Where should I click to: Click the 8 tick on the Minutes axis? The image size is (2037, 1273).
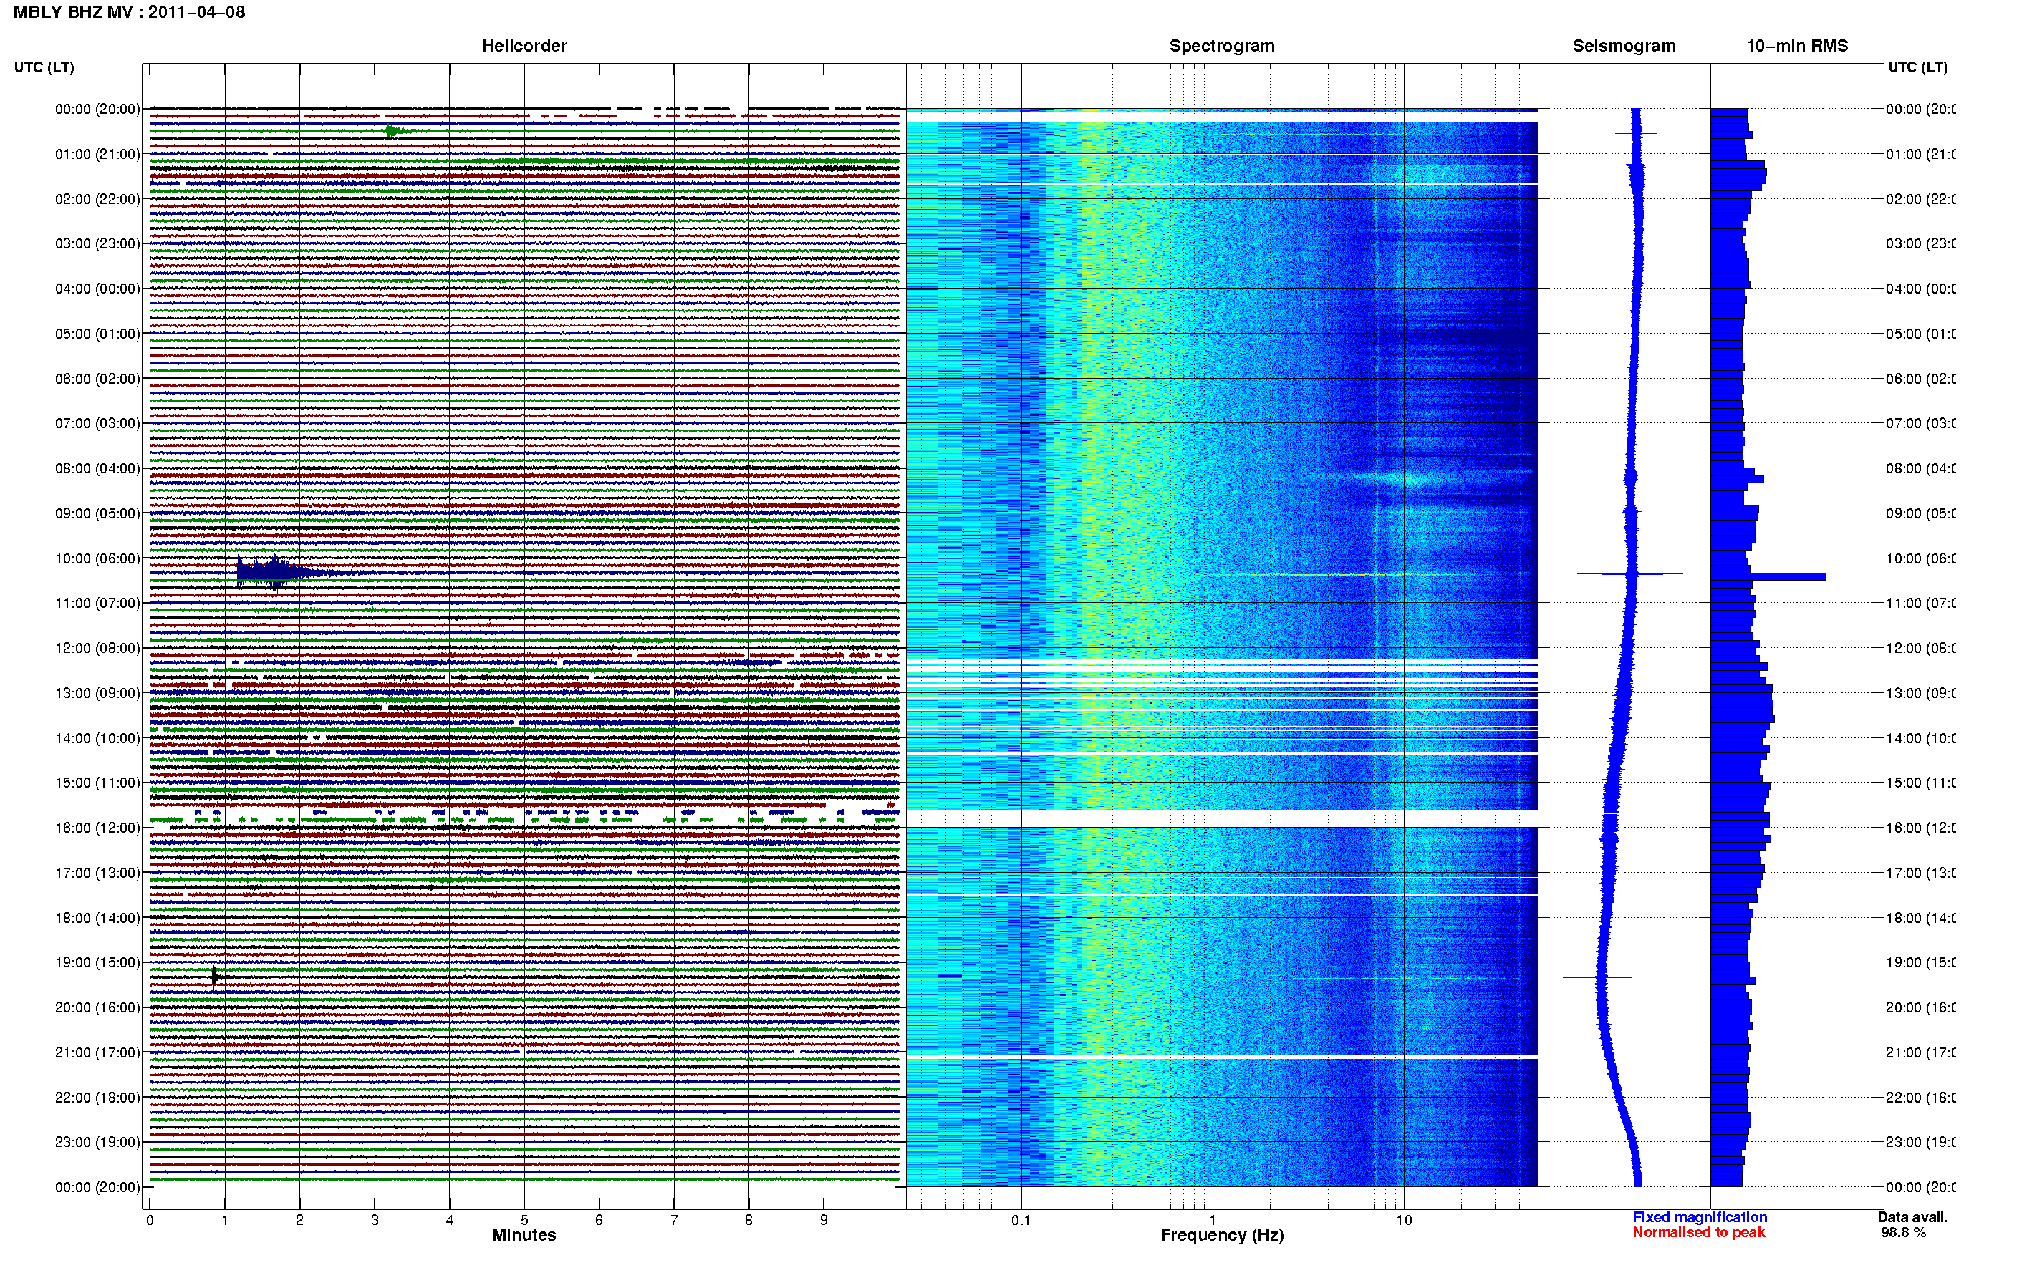(748, 1220)
